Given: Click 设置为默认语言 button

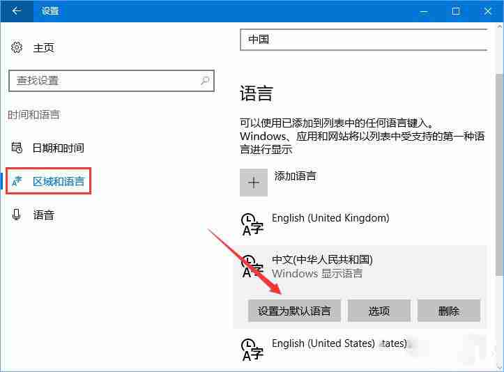Looking at the screenshot, I should coord(294,311).
